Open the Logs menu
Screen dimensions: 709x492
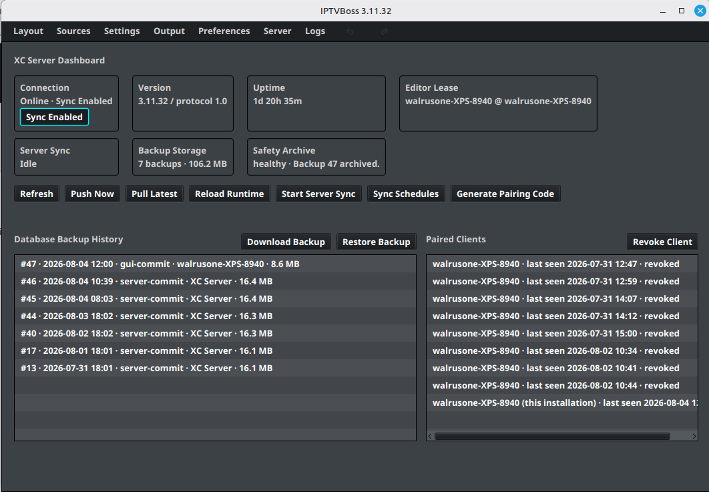[x=314, y=31]
